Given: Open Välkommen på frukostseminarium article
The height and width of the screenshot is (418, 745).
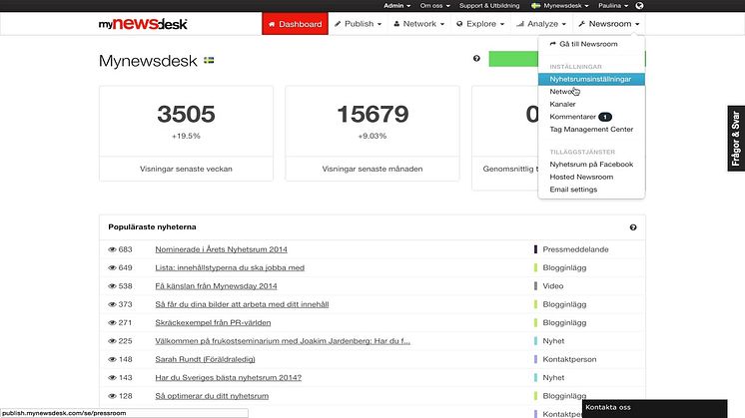Looking at the screenshot, I should point(283,341).
